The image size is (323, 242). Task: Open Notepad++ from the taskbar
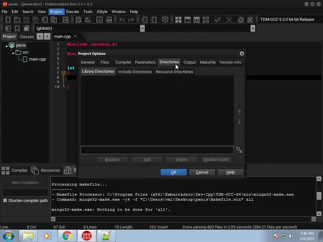click(106, 236)
